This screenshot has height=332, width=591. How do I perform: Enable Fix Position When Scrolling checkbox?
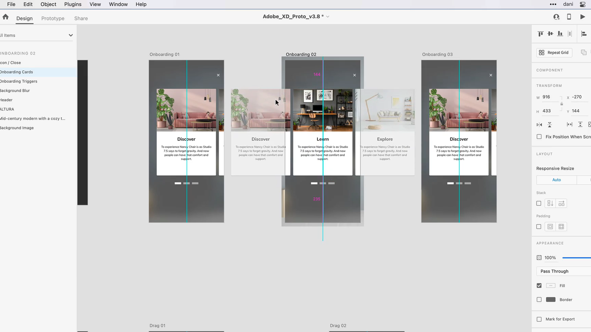539,137
